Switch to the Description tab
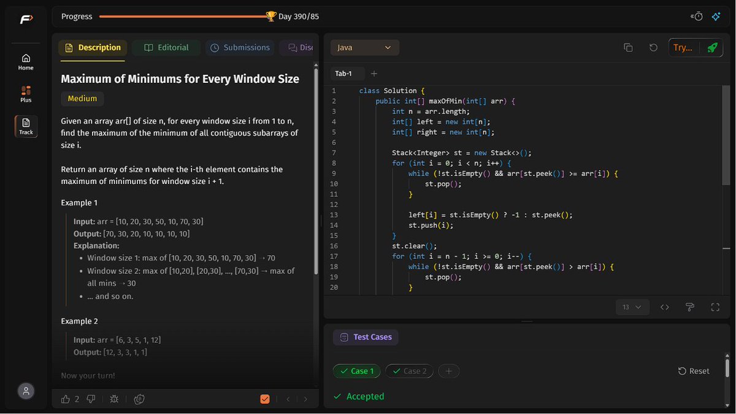The height and width of the screenshot is (414, 736). pyautogui.click(x=93, y=47)
